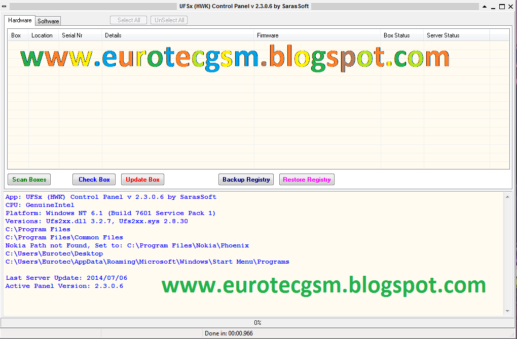Screen dimensions: 517x339
Task: Click 'Last Server Update: 2014/07/06' line
Action: [66, 278]
